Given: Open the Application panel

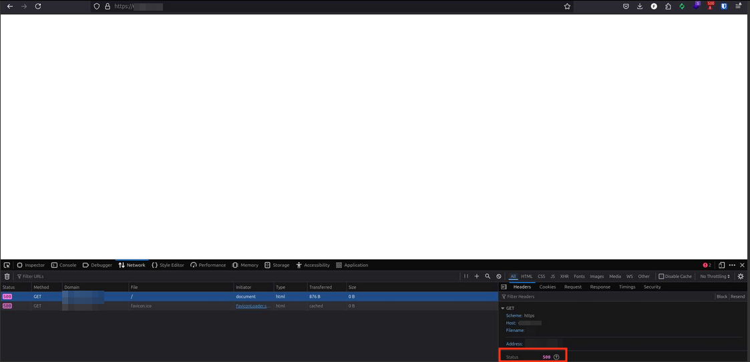Looking at the screenshot, I should [x=352, y=265].
